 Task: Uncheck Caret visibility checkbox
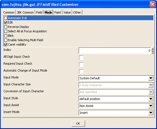coord(6,44)
